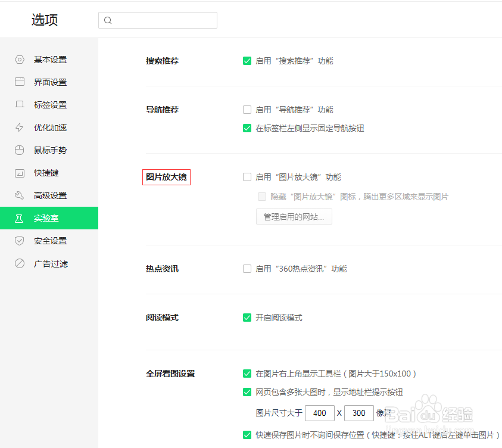
Task: Select 实验室 sidebar item
Action: 49,218
